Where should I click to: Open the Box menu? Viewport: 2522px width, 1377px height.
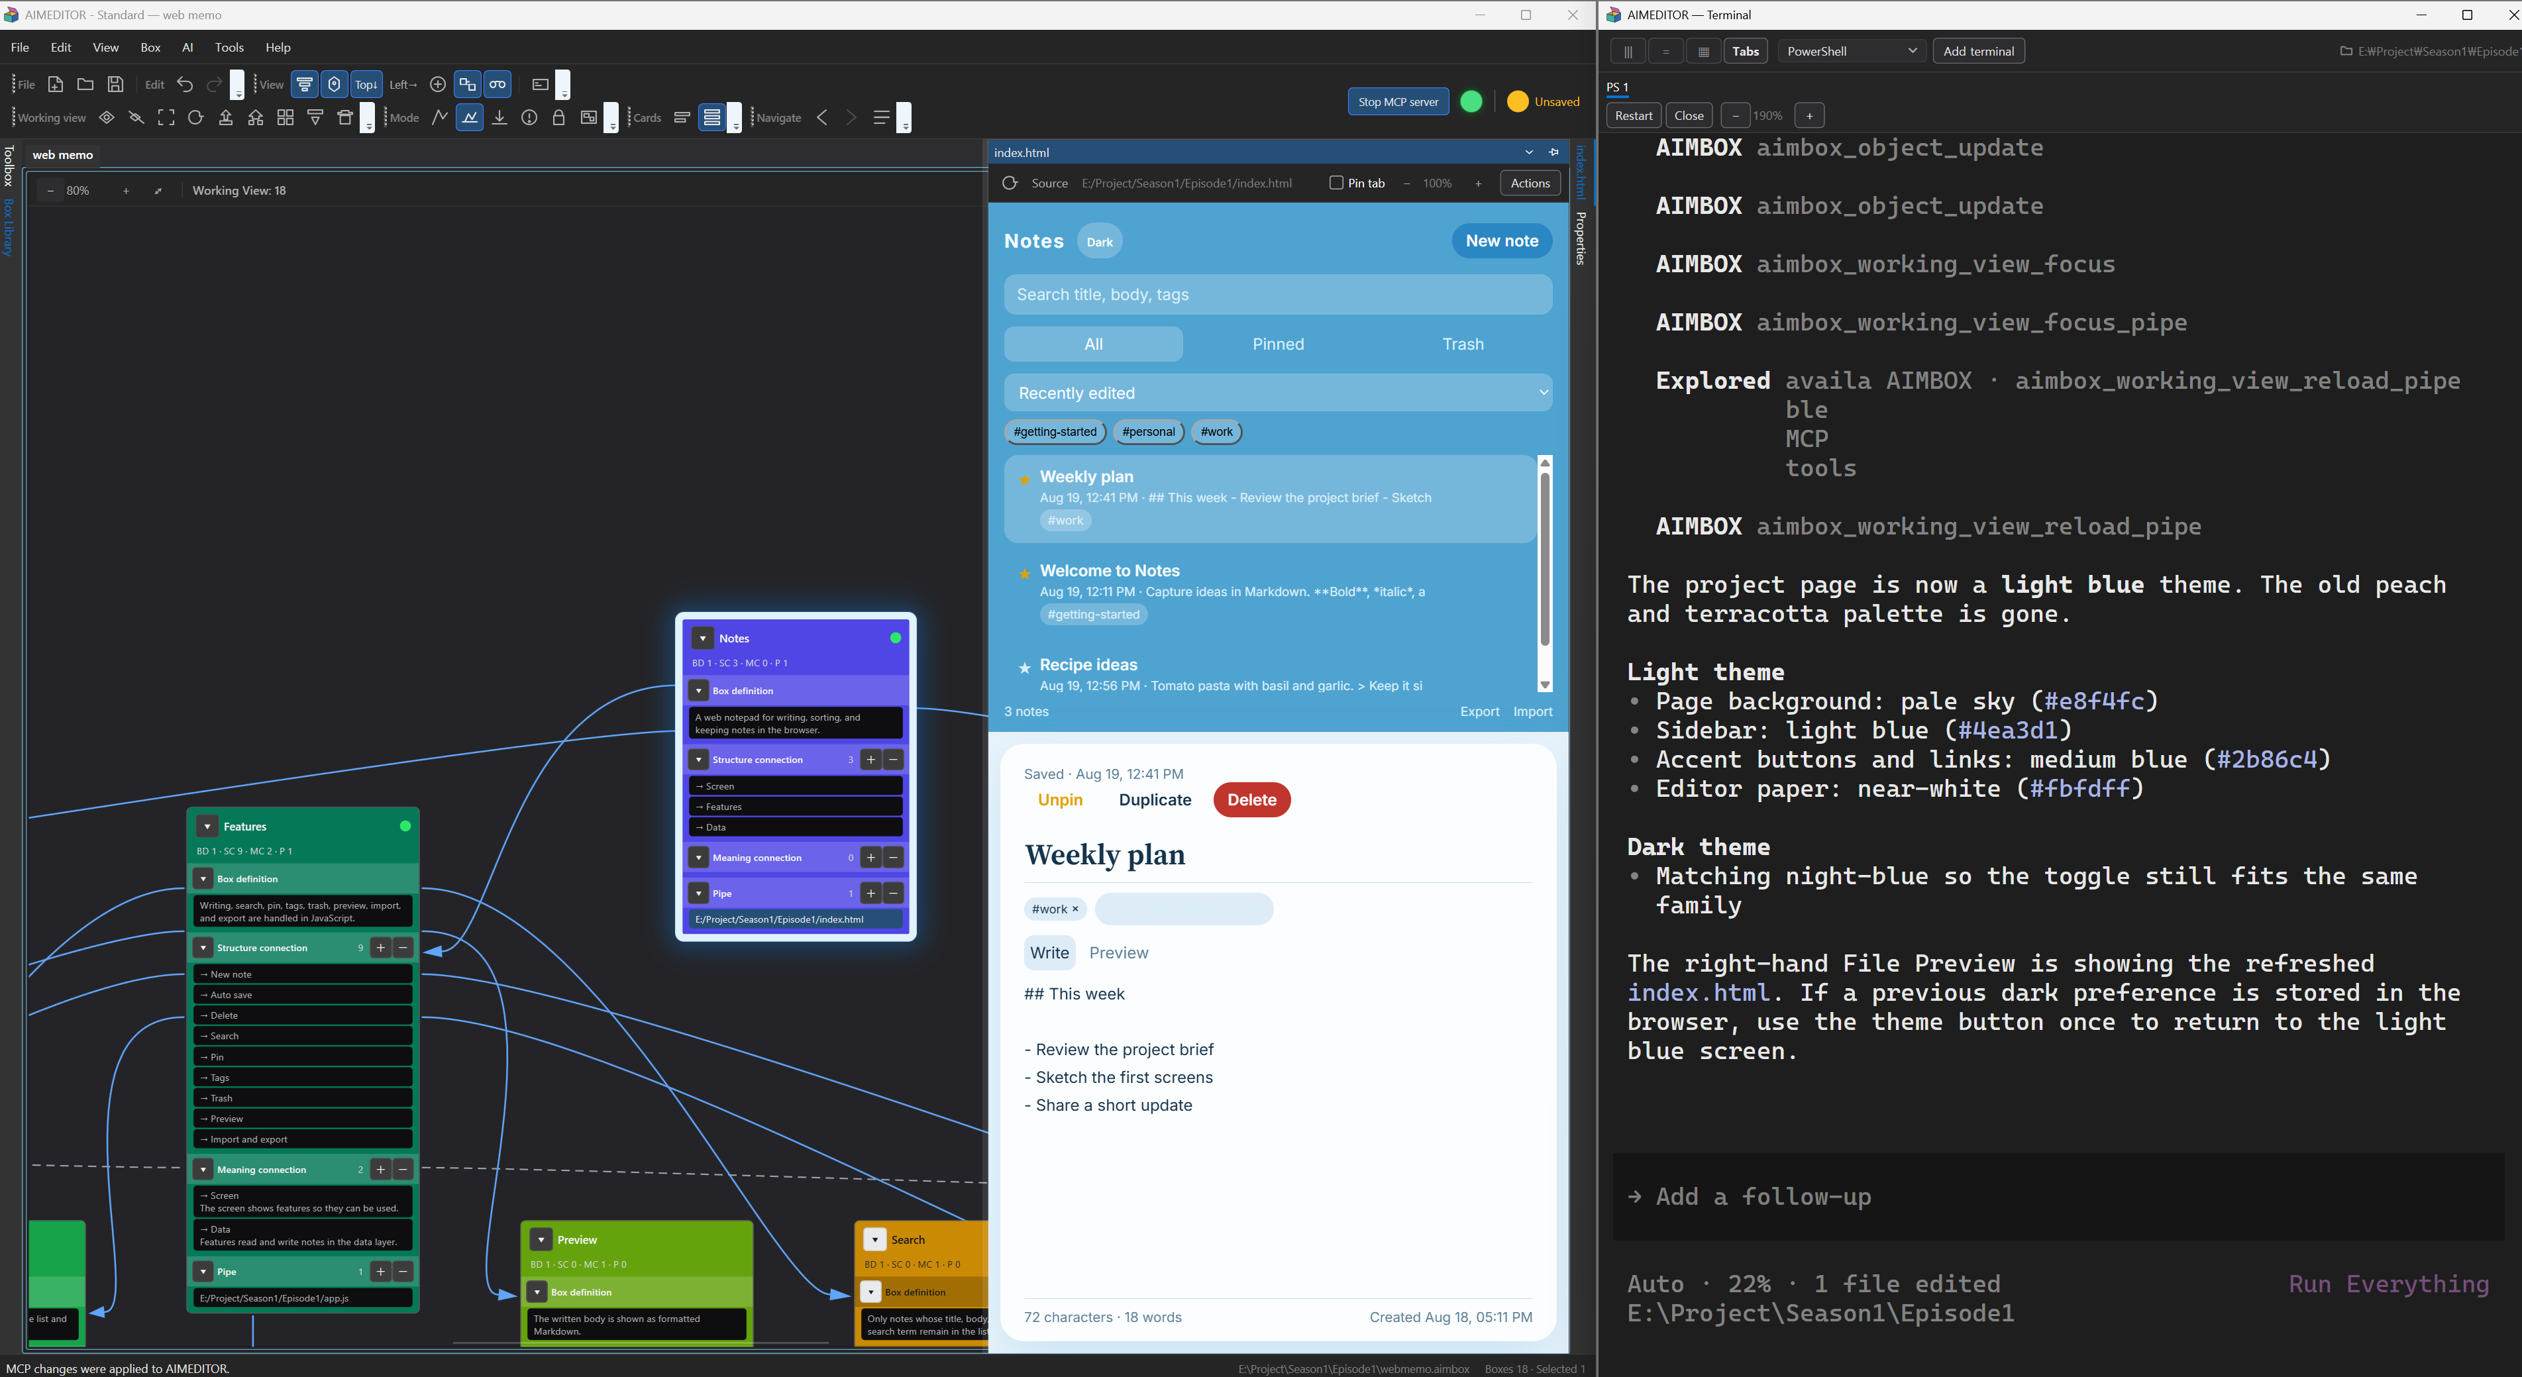pyautogui.click(x=150, y=47)
